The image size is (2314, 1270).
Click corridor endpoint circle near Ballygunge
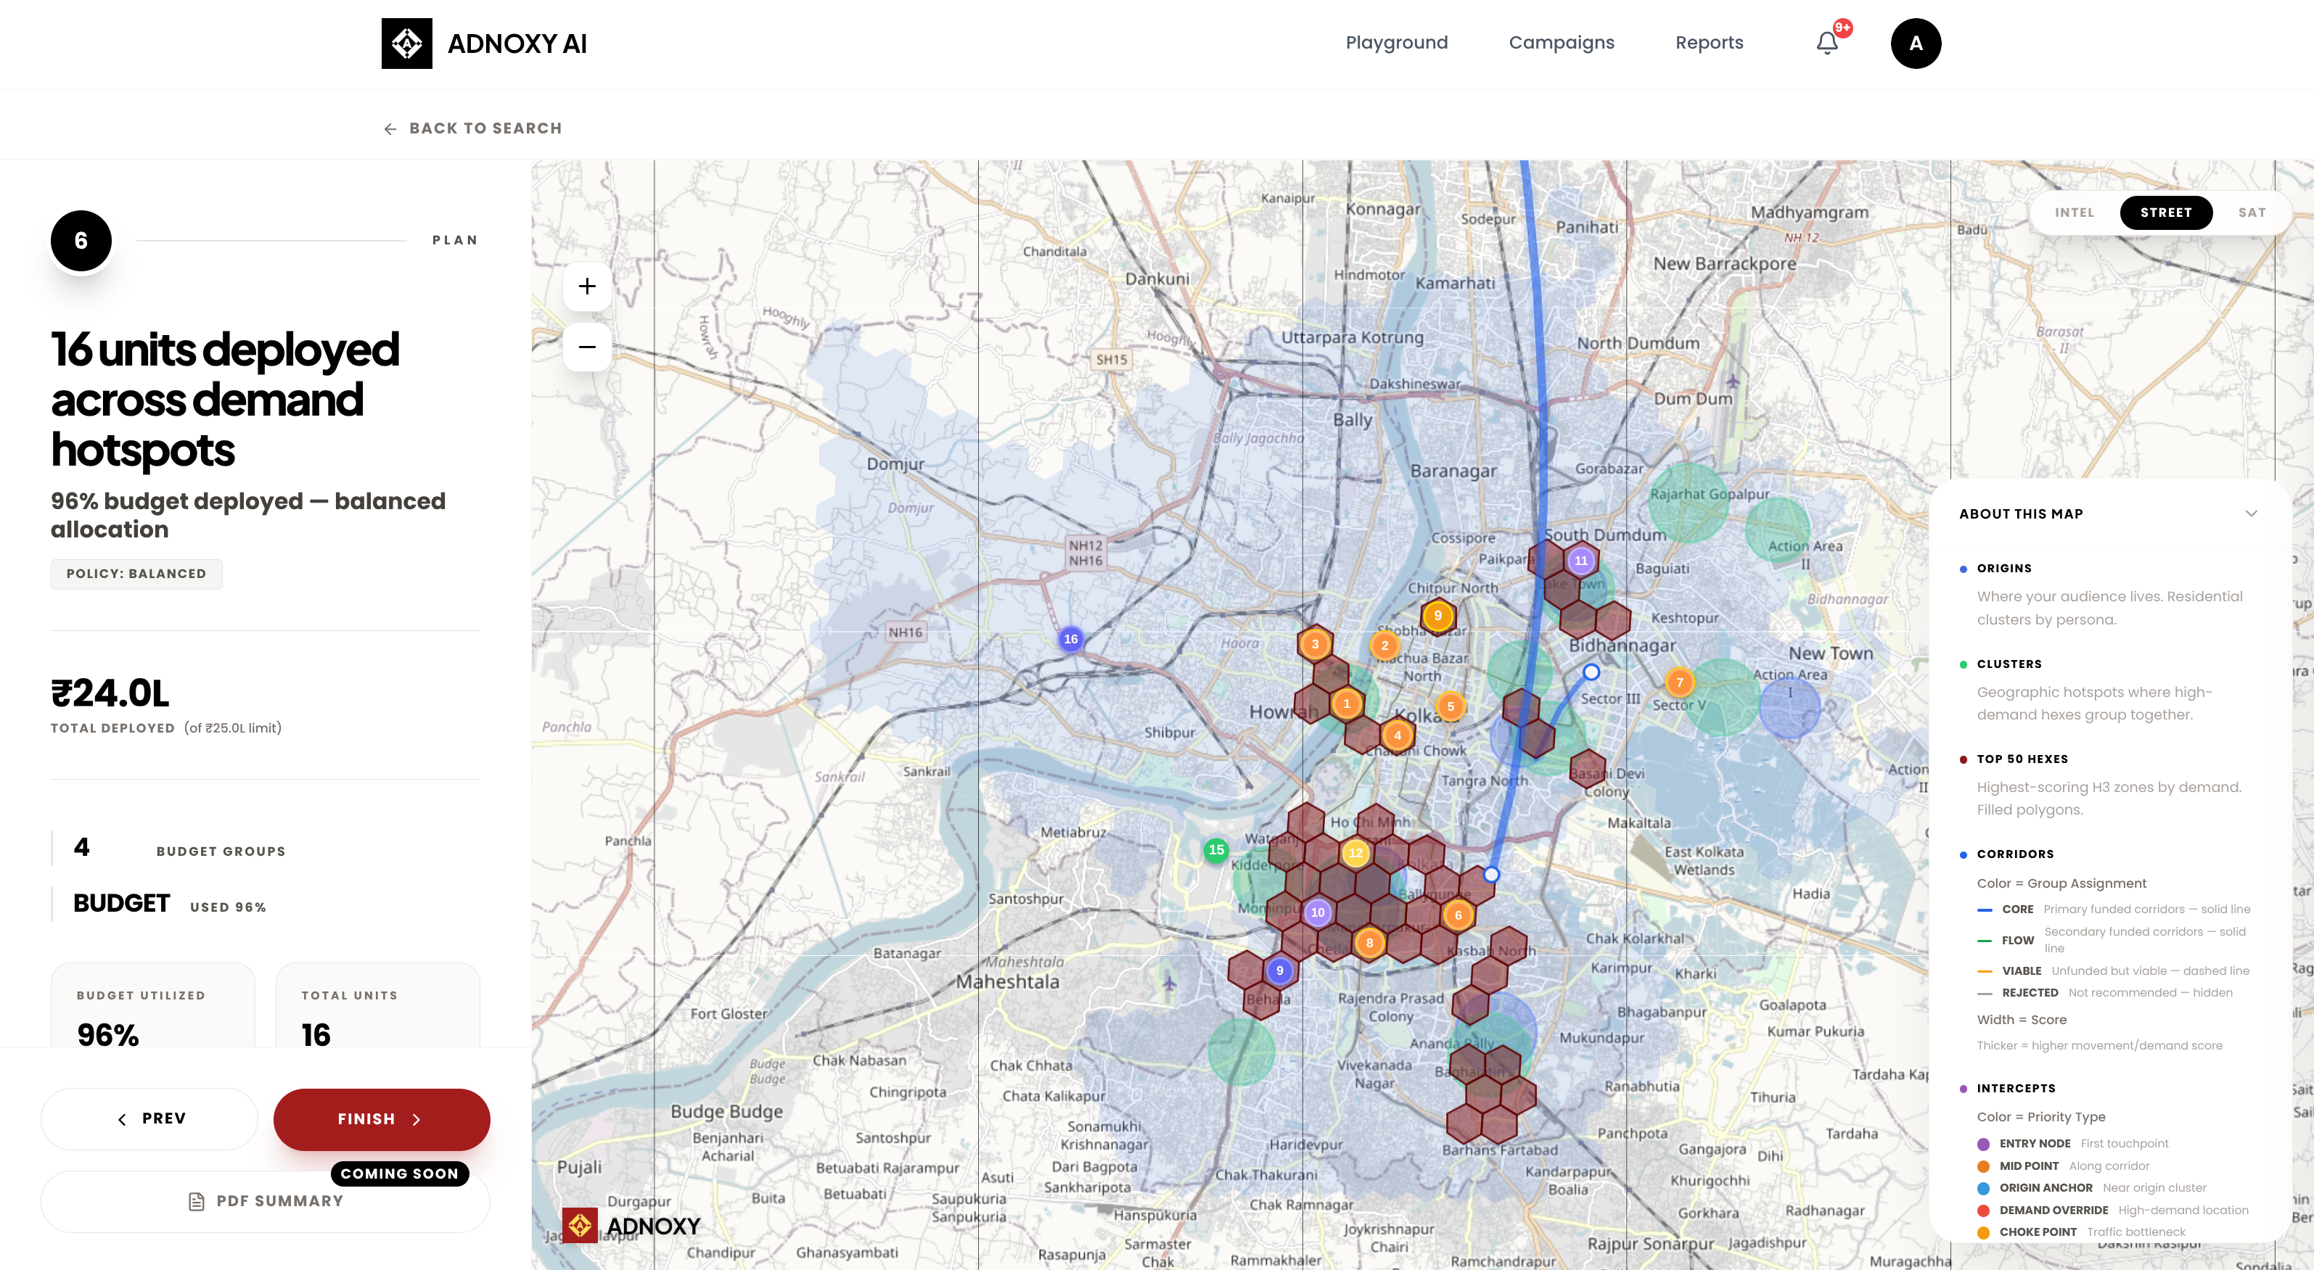(1491, 874)
